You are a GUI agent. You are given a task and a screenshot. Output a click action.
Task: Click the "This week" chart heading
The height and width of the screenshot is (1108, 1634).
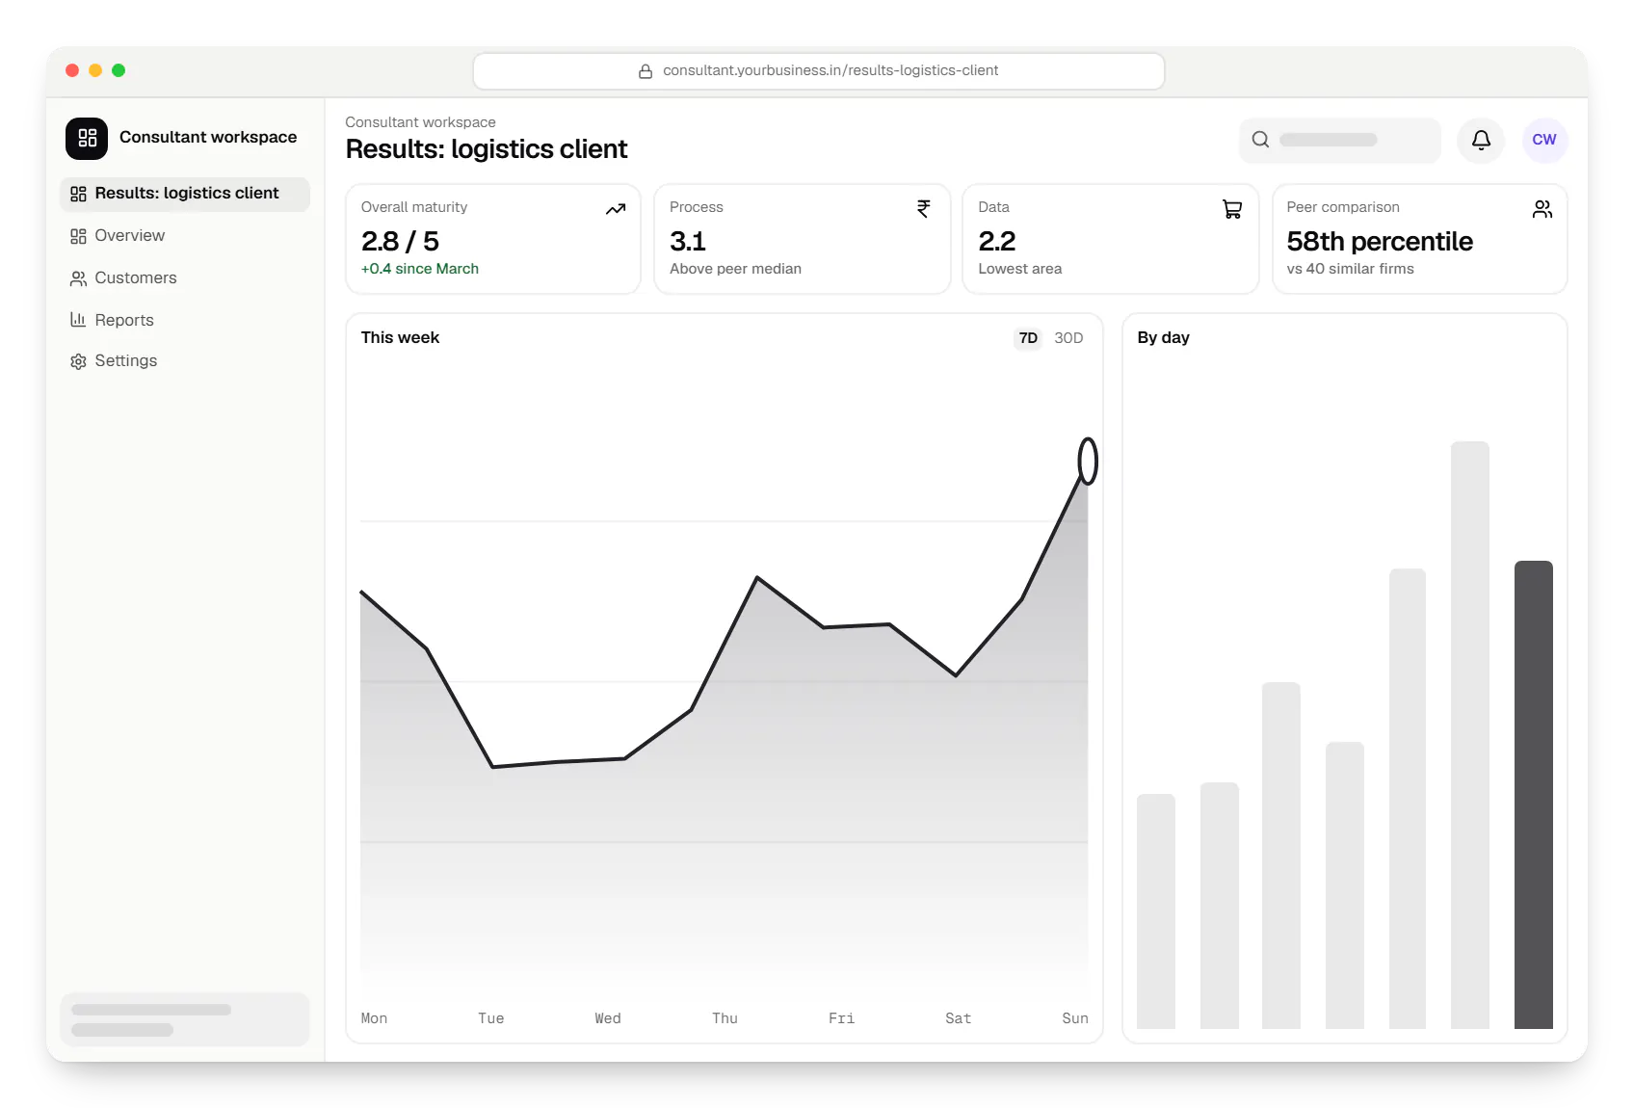[400, 338]
